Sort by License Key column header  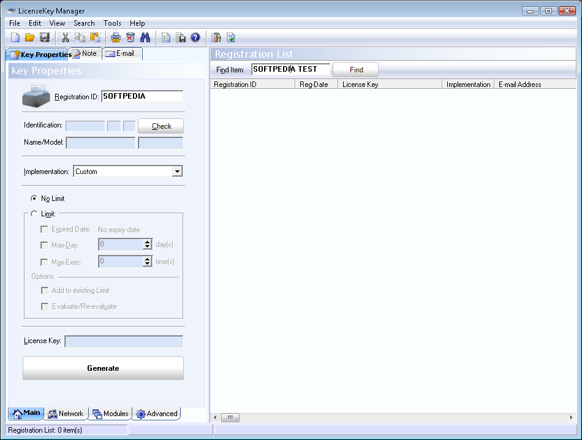pyautogui.click(x=390, y=85)
